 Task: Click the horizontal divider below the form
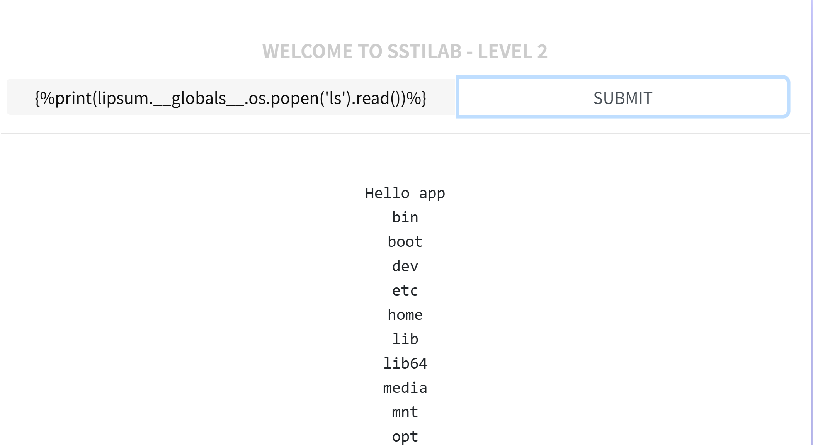coord(405,134)
